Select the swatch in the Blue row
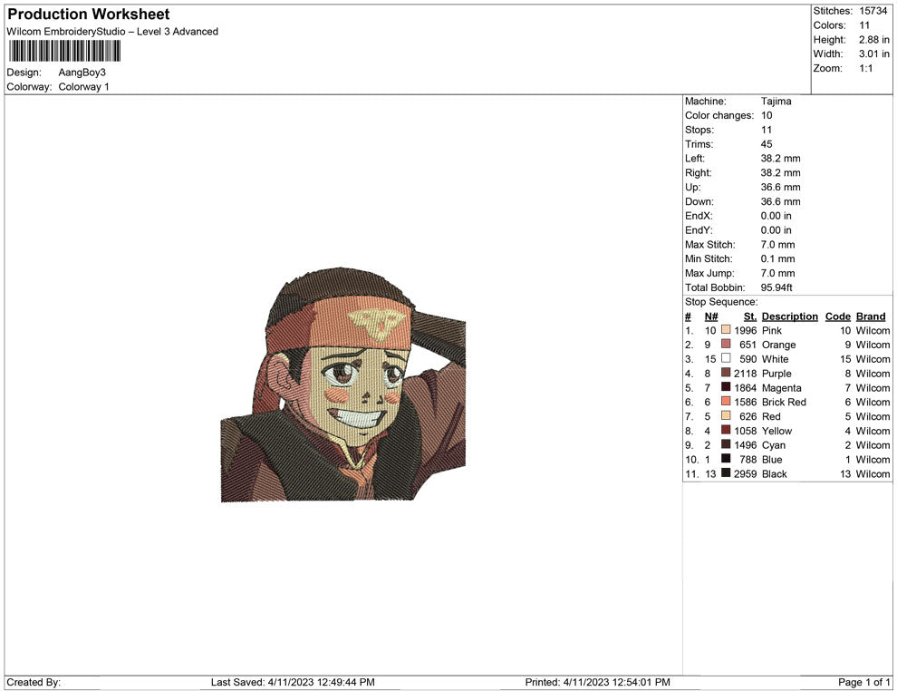Viewport: 897px width, 691px height. [x=726, y=459]
